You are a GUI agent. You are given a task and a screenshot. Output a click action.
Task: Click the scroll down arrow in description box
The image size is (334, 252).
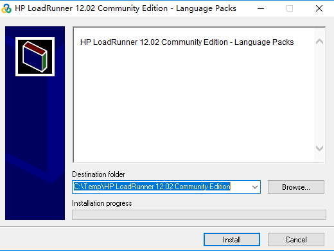coord(319,148)
